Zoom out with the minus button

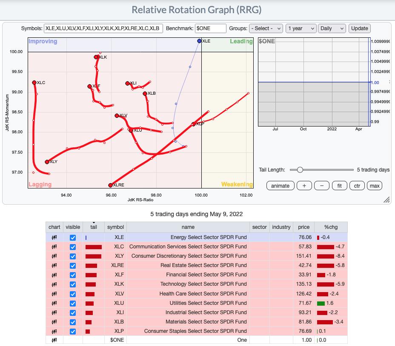(x=322, y=186)
